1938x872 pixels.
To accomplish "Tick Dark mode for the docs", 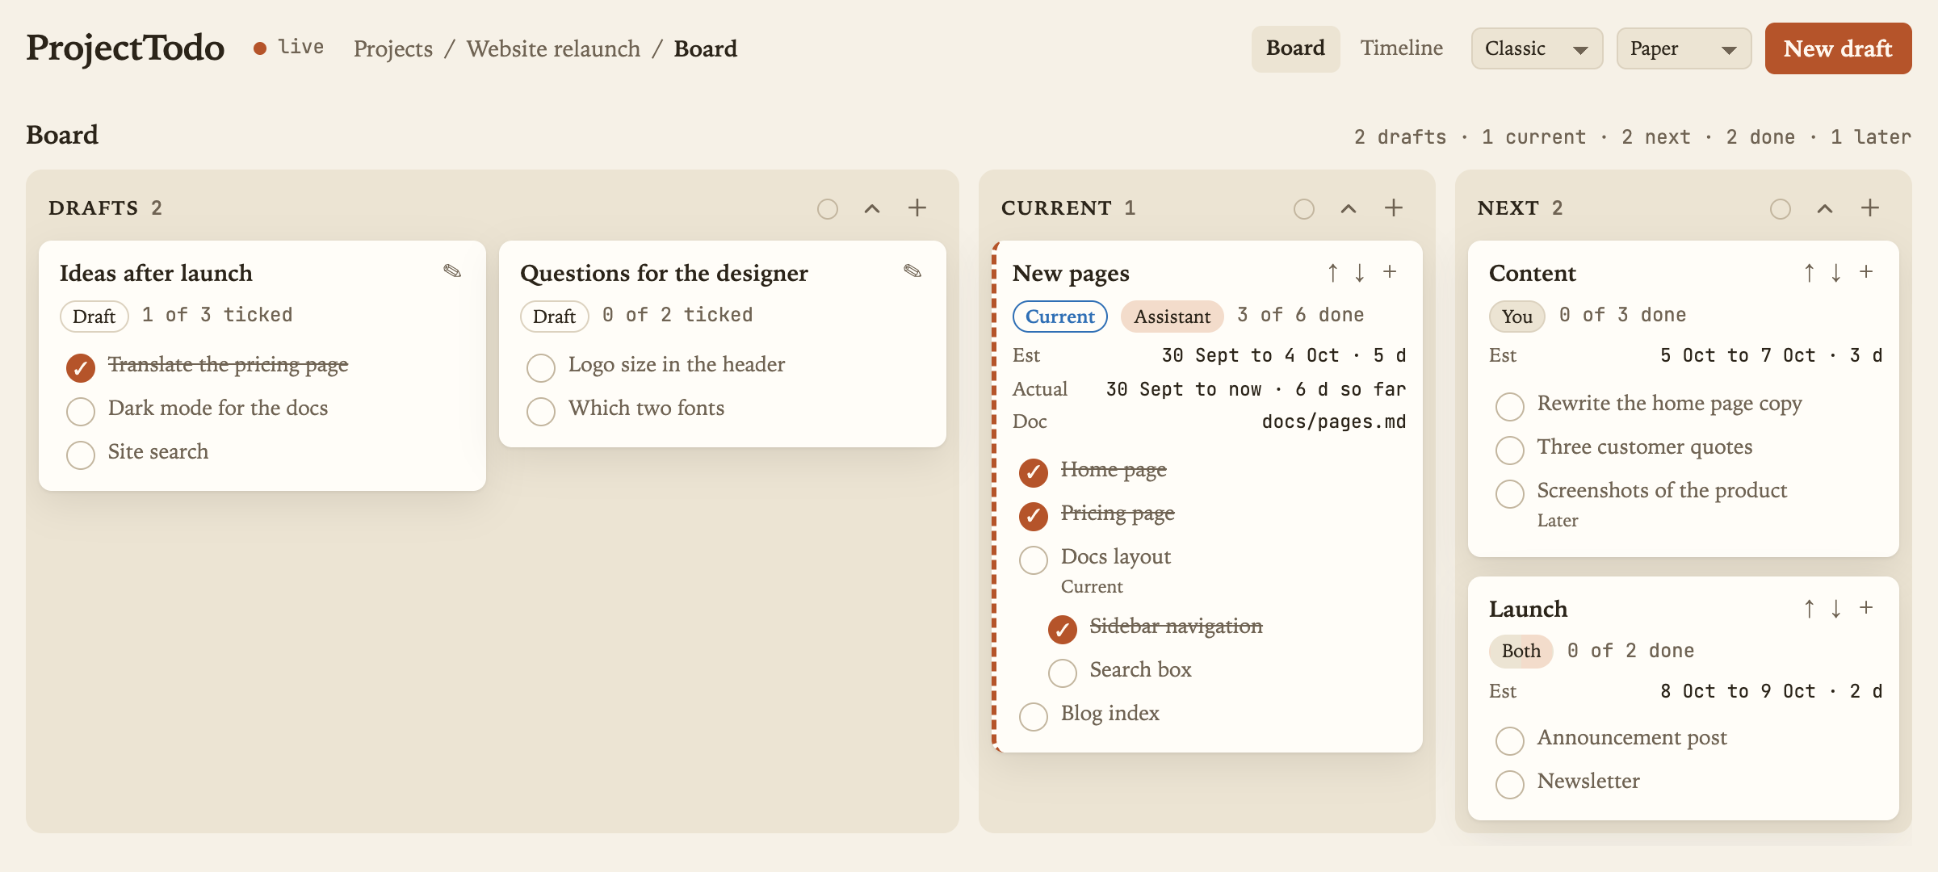I will pos(81,411).
